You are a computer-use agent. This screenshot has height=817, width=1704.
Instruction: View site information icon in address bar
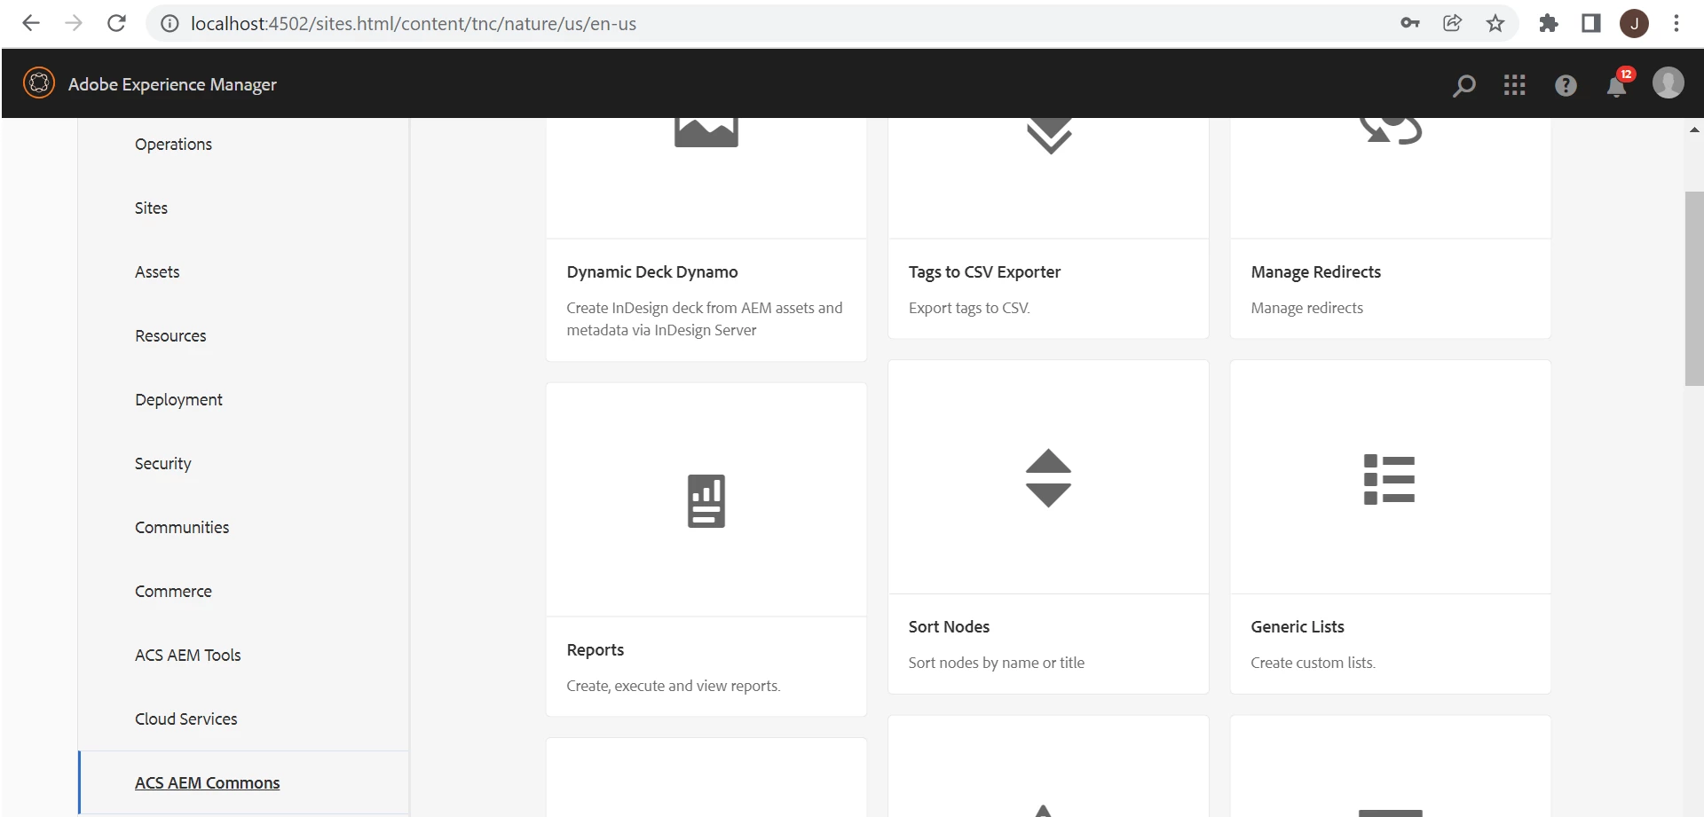[x=170, y=24]
